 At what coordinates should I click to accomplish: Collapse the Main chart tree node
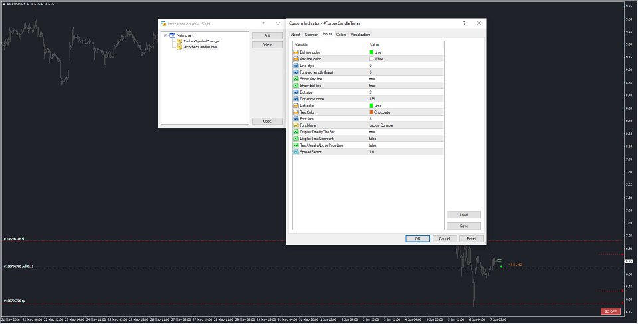166,35
